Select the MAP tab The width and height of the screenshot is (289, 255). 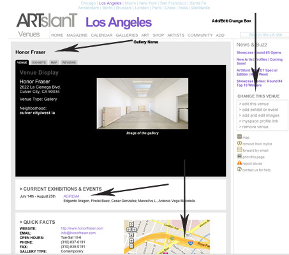tap(54, 62)
